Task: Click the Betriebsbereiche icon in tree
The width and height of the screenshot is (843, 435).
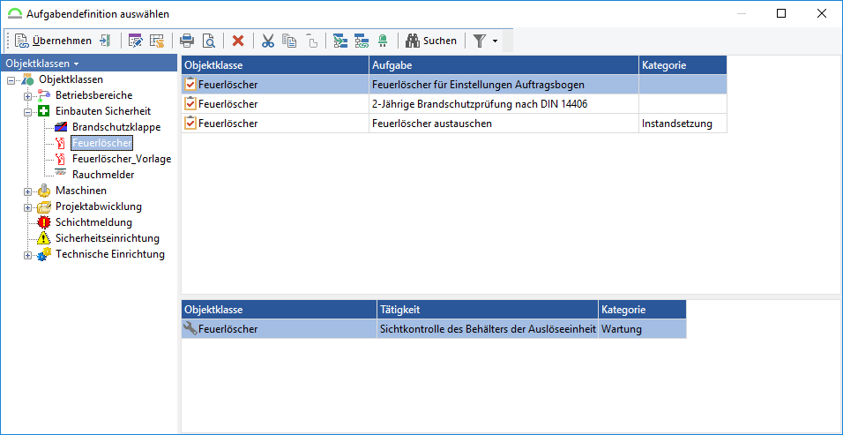Action: 44,95
